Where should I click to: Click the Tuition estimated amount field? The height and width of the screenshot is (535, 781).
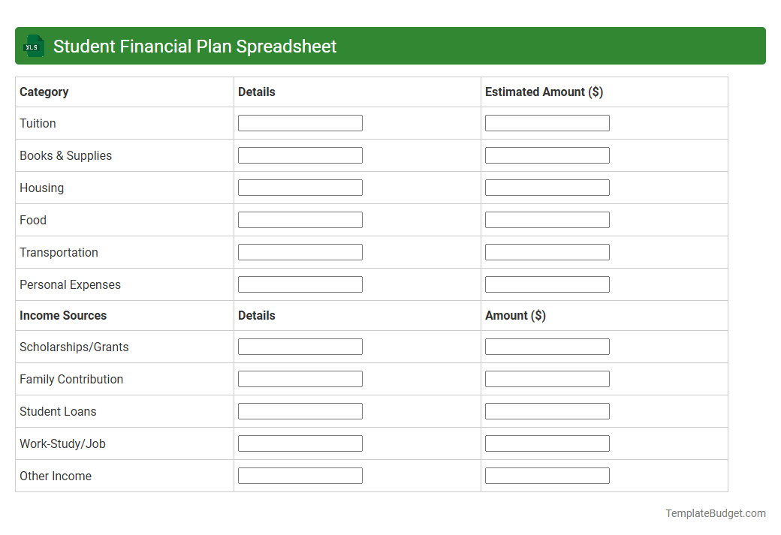pyautogui.click(x=547, y=122)
